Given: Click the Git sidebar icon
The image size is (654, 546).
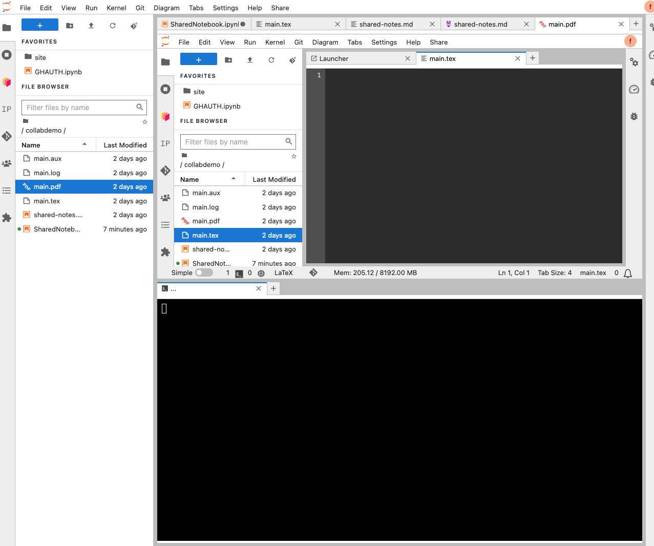Looking at the screenshot, I should 7,136.
